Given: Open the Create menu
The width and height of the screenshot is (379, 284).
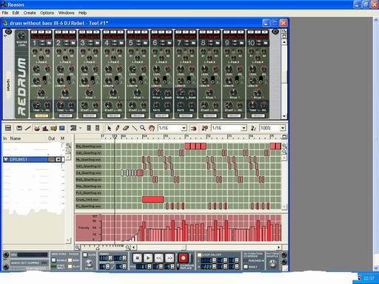Looking at the screenshot, I should tap(30, 13).
